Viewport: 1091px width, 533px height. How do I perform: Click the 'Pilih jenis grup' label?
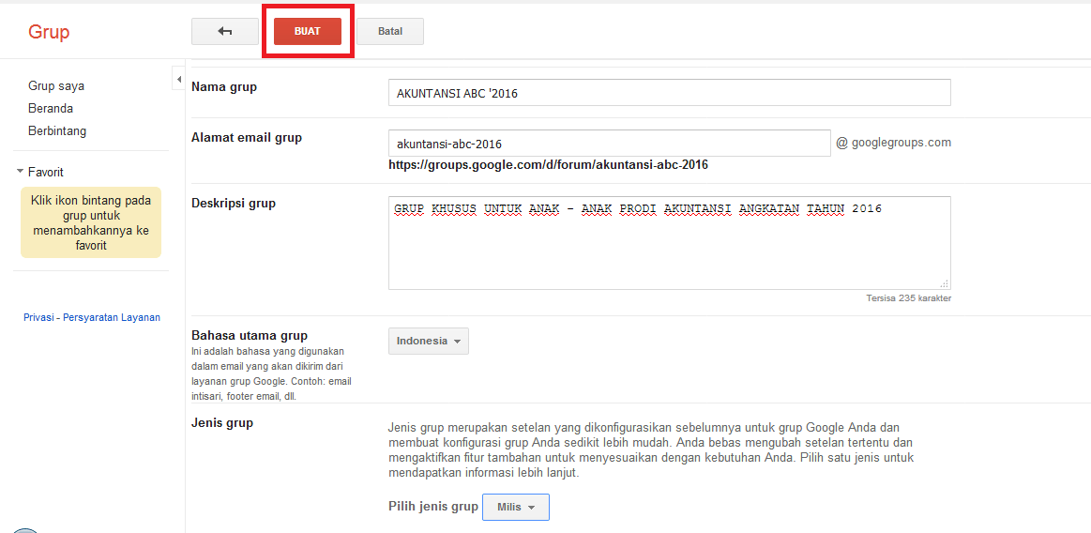point(432,507)
